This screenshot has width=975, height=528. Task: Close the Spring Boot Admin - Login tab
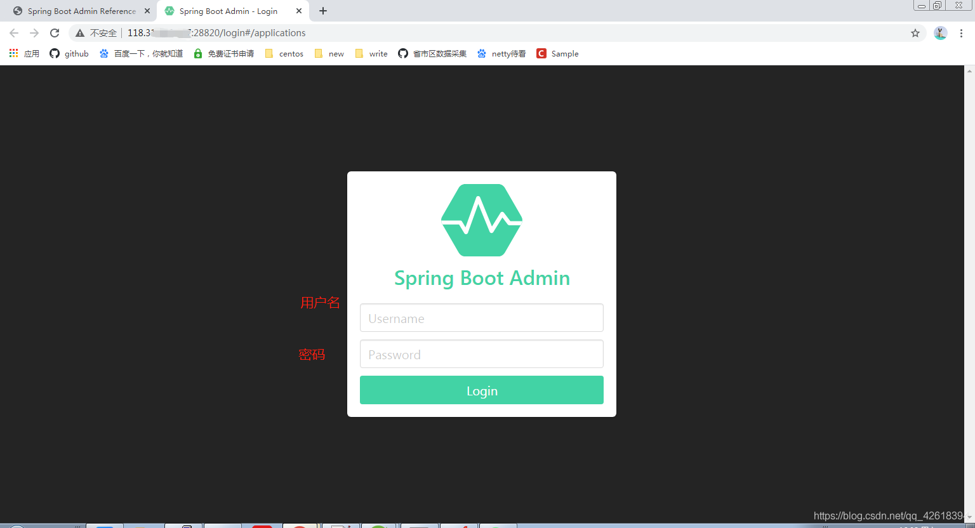(299, 11)
